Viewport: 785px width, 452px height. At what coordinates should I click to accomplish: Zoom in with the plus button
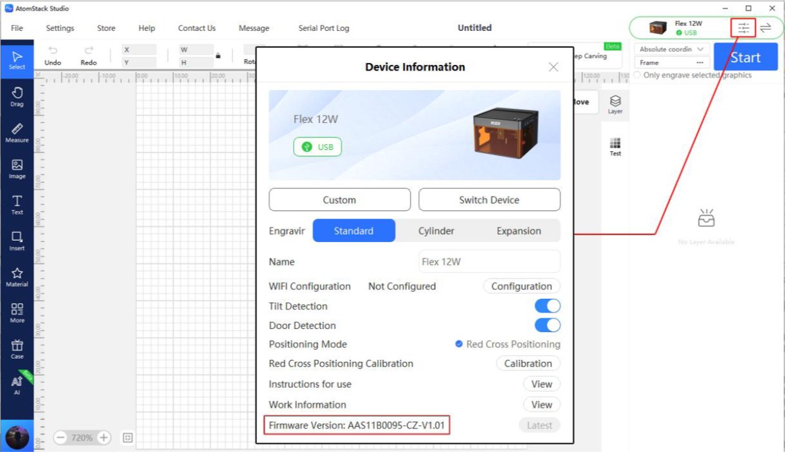[x=104, y=438]
